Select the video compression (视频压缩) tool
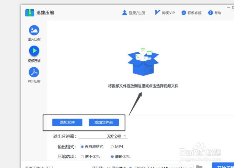 point(34,54)
